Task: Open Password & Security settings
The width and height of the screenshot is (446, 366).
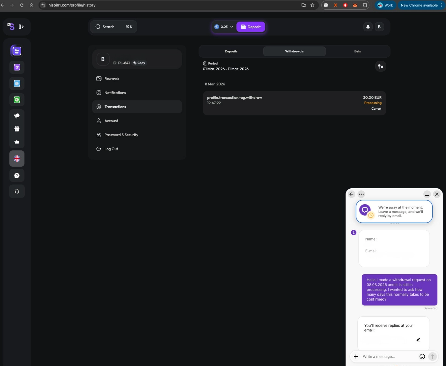Action: pos(137,135)
